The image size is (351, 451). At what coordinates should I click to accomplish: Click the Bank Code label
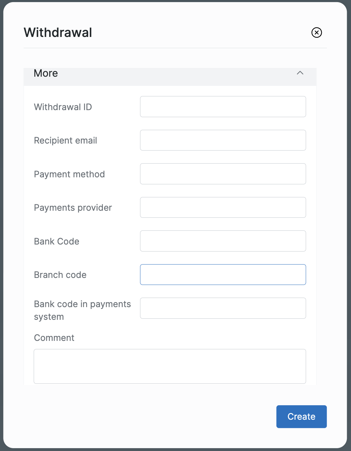pos(57,241)
